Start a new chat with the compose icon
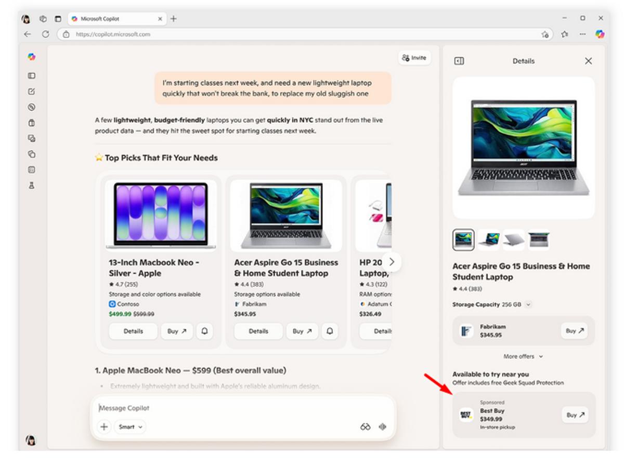The height and width of the screenshot is (460, 624). 32,92
